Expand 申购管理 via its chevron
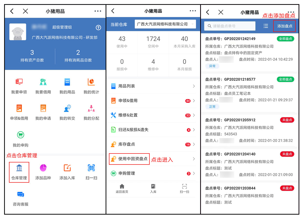Screen dimensions: 306x220 point(194,173)
